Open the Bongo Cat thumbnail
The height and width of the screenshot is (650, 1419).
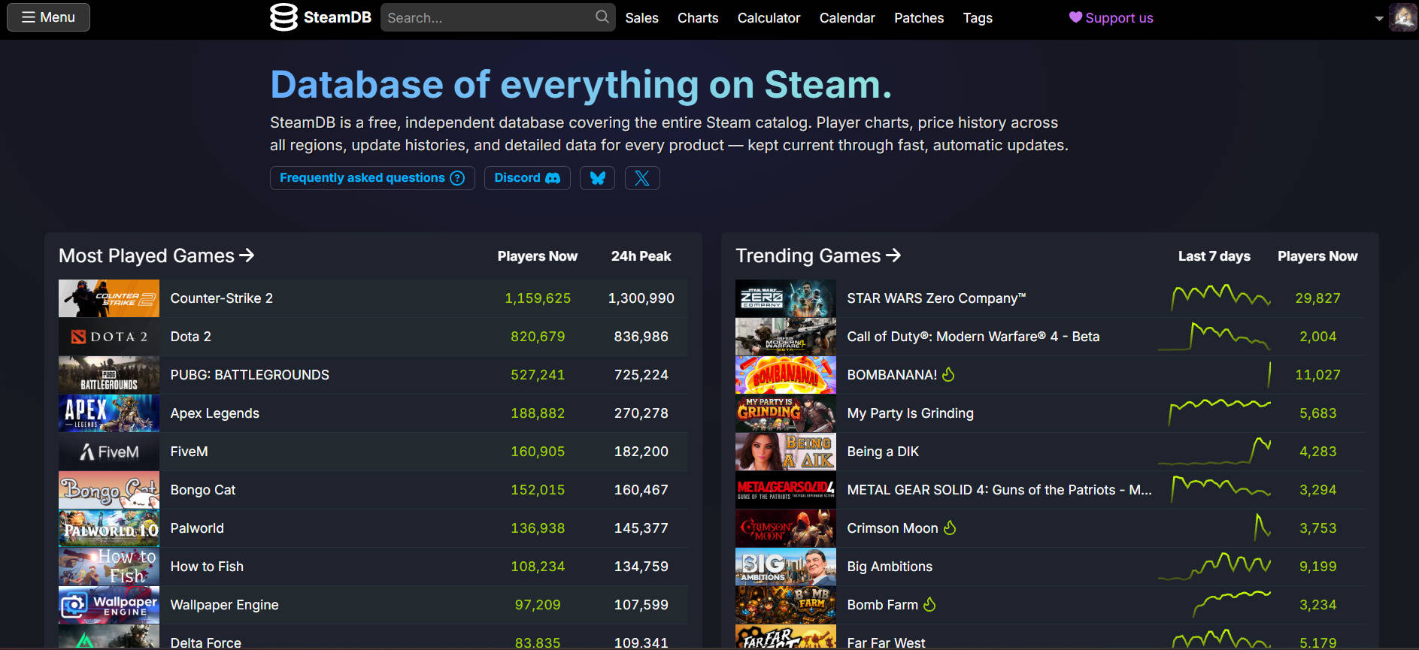click(x=109, y=490)
